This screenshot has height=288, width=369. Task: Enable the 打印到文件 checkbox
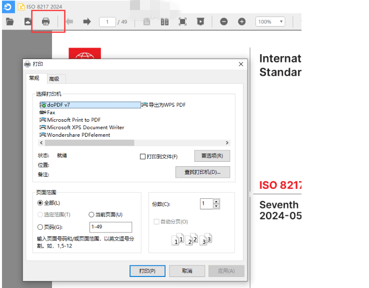point(143,157)
